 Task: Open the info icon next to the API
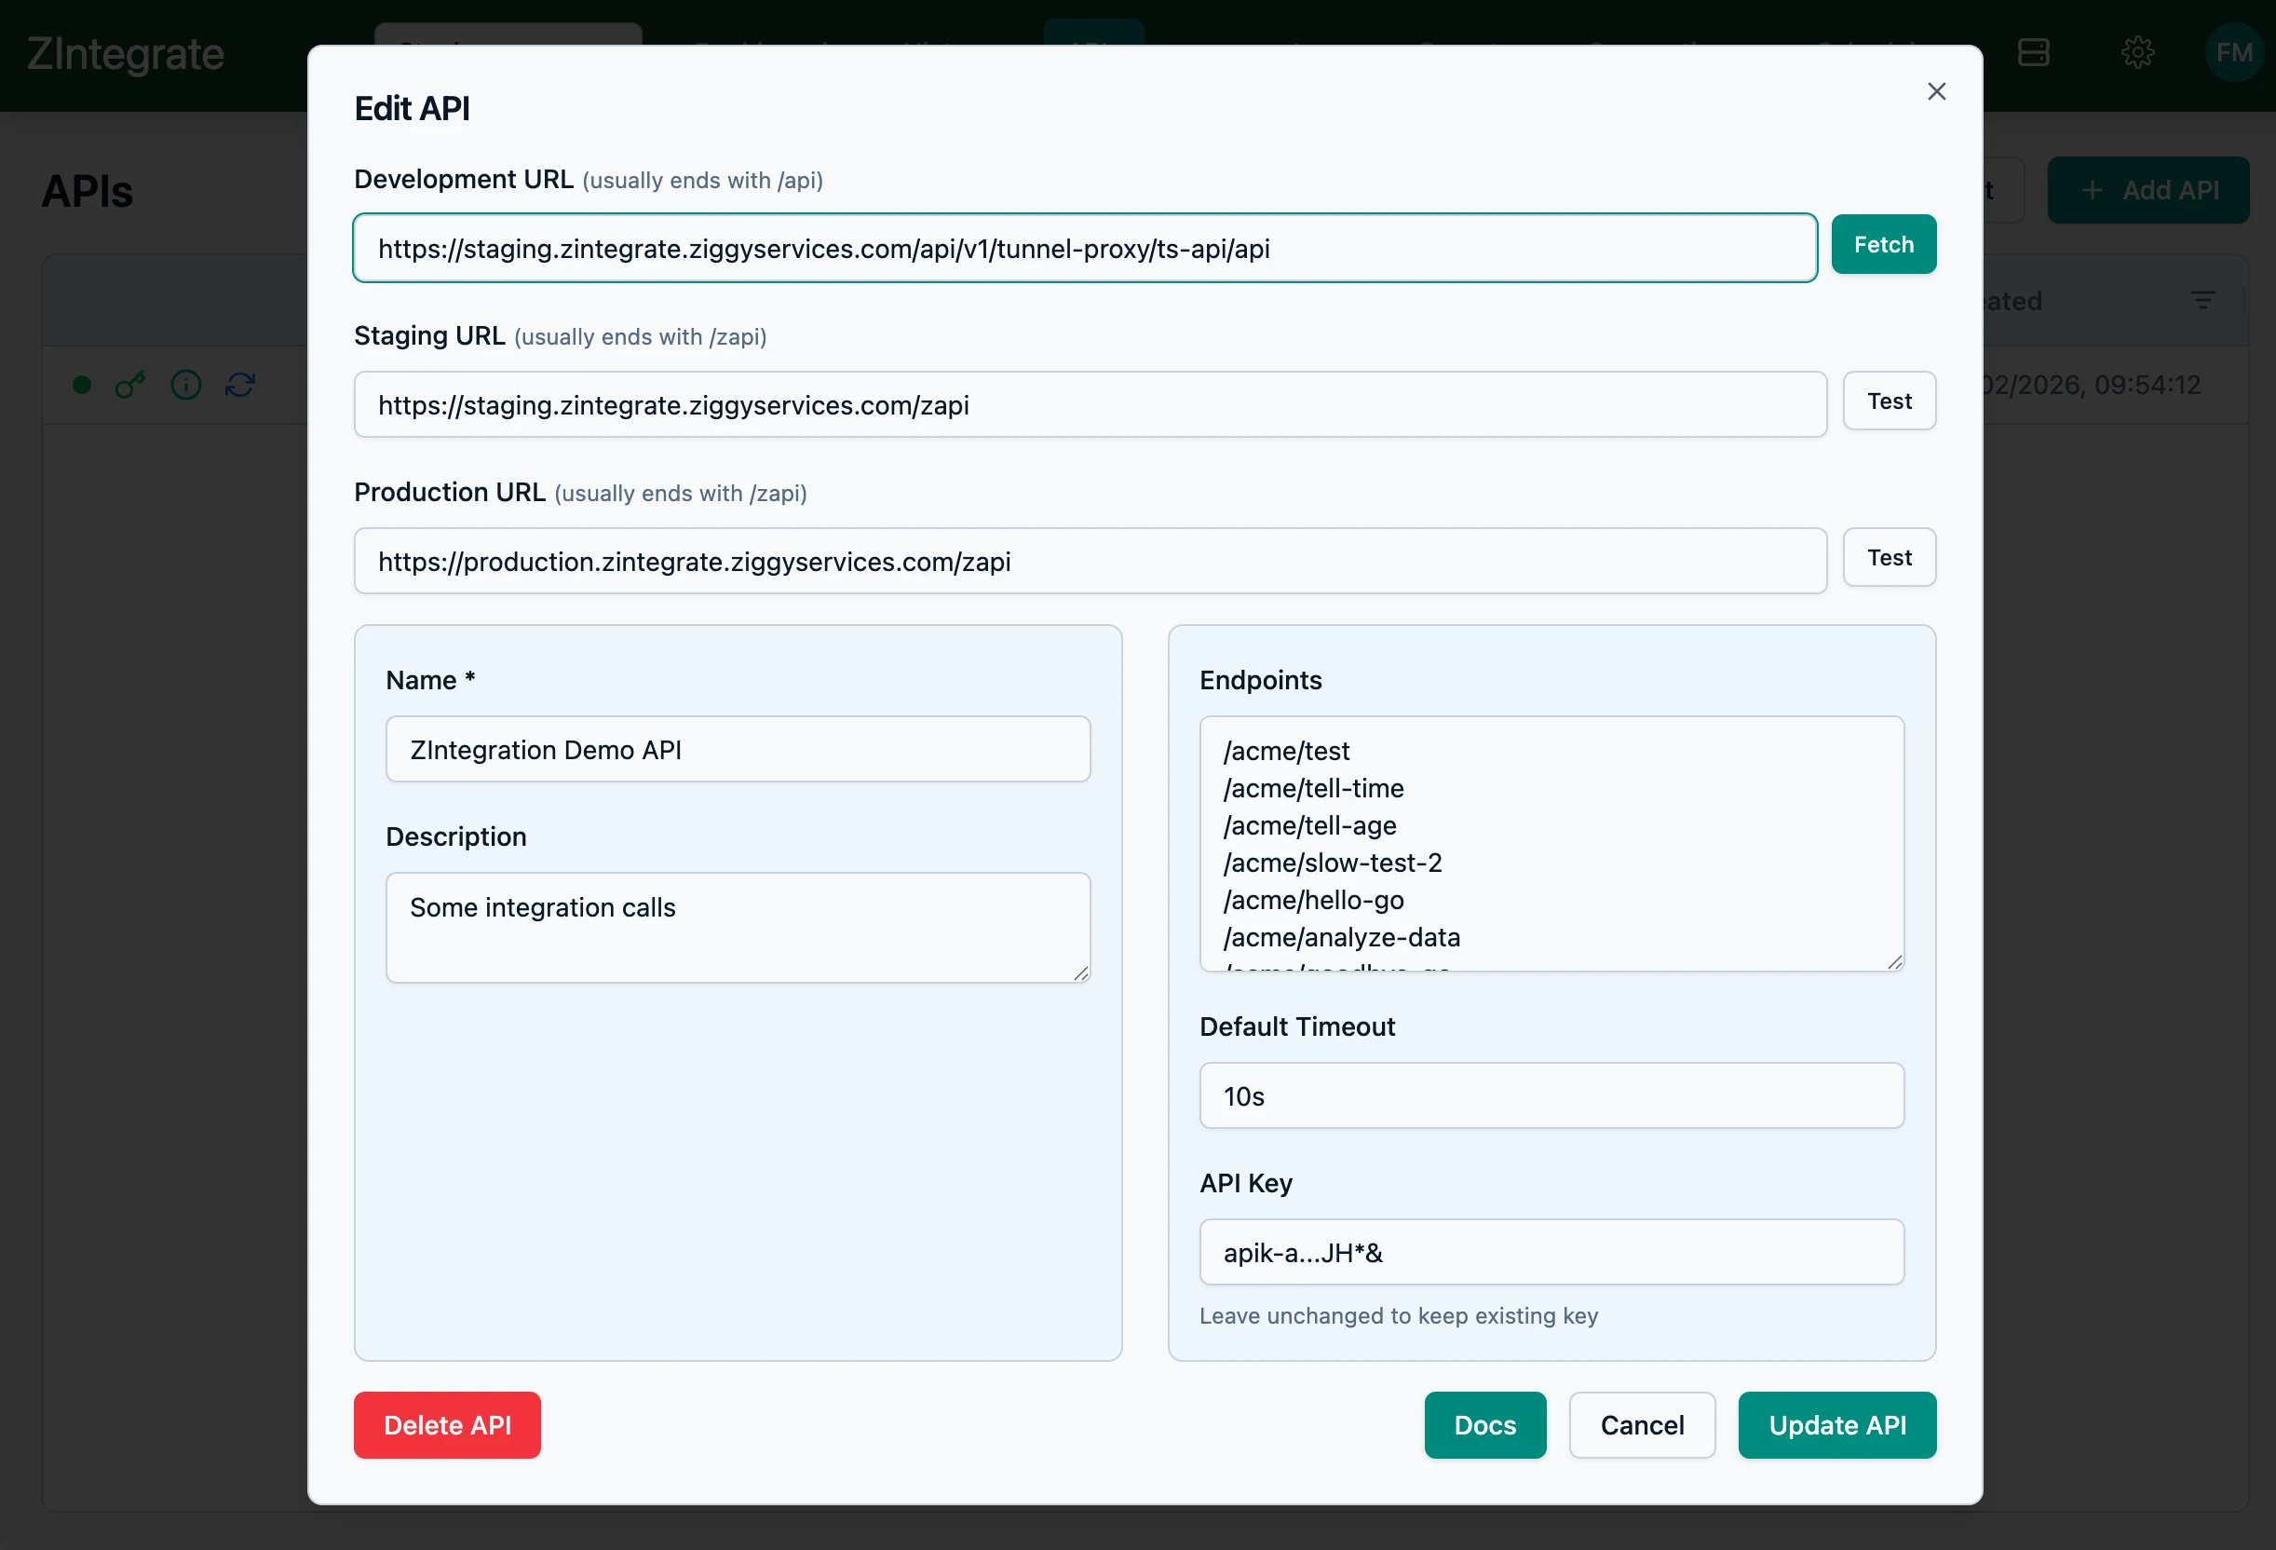185,385
